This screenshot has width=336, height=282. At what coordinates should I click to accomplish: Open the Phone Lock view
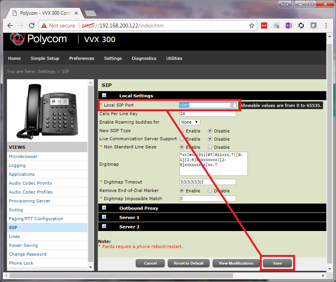coord(21,263)
